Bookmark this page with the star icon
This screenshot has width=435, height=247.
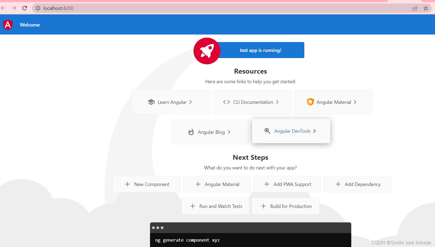tap(426, 8)
